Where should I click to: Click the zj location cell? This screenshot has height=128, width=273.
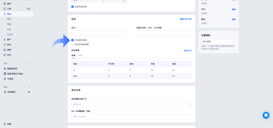74,70
